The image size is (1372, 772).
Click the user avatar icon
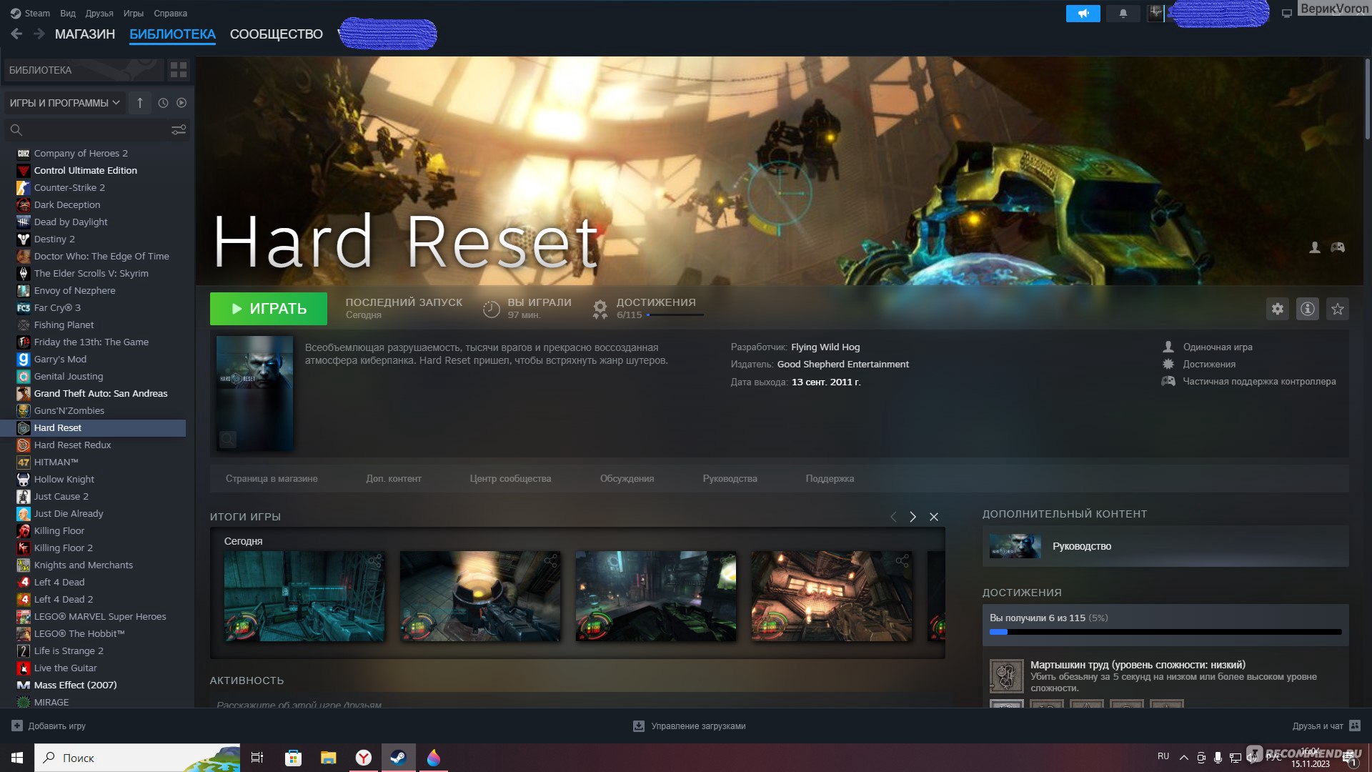pyautogui.click(x=1155, y=14)
